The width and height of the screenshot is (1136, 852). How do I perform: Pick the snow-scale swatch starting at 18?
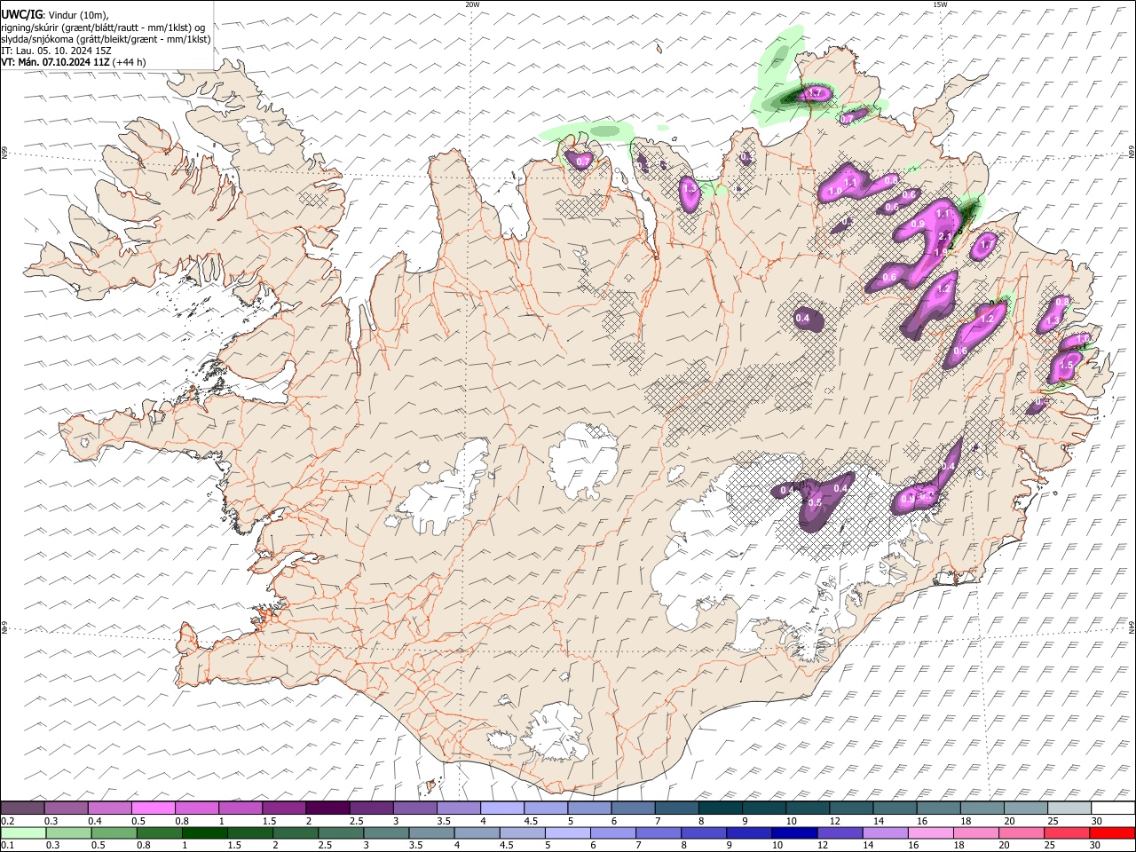(x=981, y=809)
